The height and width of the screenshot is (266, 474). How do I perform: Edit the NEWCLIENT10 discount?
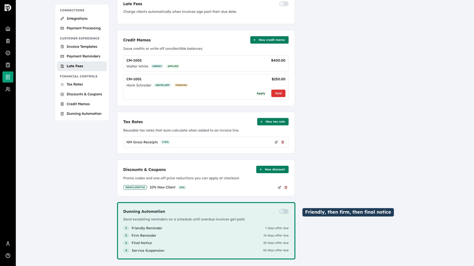279,187
